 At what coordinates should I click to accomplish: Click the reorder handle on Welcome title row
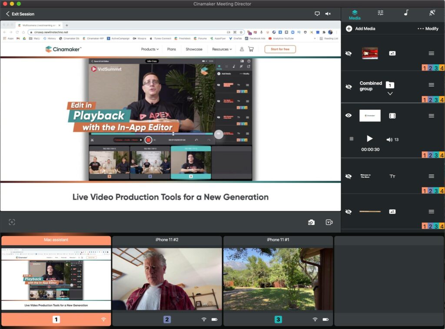[x=432, y=176]
